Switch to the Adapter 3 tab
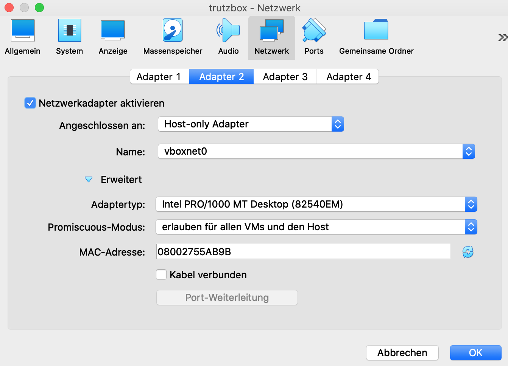The width and height of the screenshot is (508, 366). (285, 77)
